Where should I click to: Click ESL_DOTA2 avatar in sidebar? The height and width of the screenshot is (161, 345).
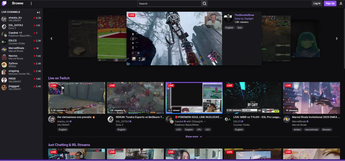[x=4, y=27]
